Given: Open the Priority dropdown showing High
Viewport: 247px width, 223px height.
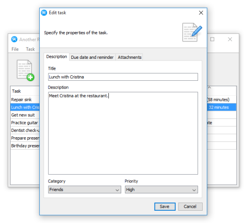Looking at the screenshot, I should pos(161,190).
